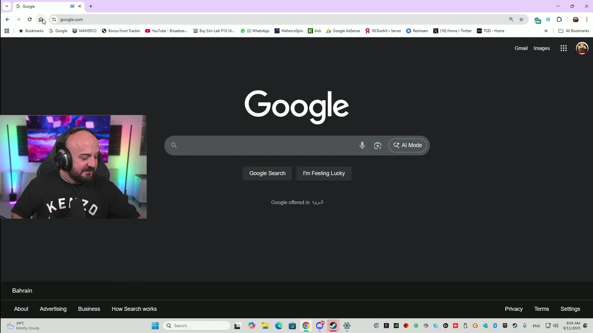The image size is (593, 333).
Task: Open the Terms footer link
Action: pyautogui.click(x=542, y=309)
